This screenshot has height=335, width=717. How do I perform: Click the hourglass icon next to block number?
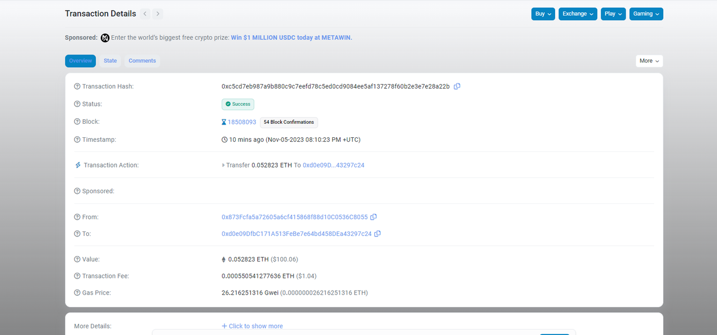coord(224,122)
